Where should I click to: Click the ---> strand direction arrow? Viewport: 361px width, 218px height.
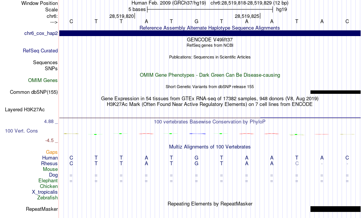click(54, 22)
